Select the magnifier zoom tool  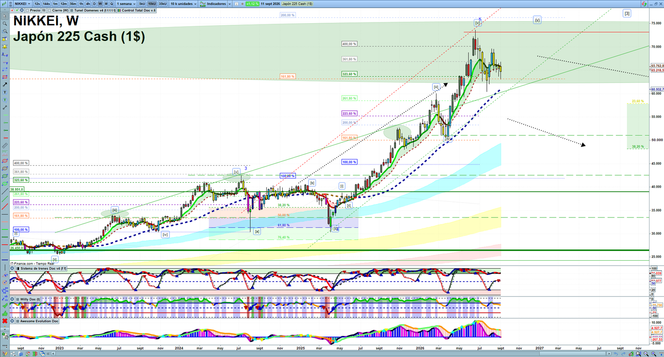click(x=5, y=24)
